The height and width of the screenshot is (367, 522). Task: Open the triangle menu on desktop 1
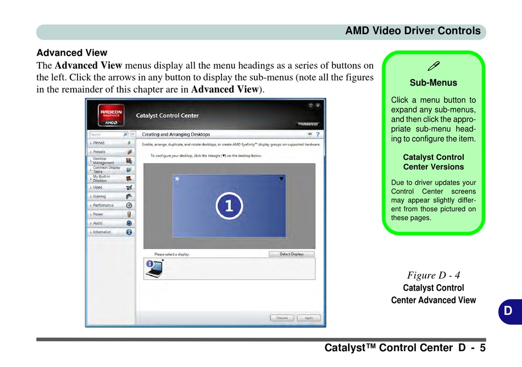point(281,179)
